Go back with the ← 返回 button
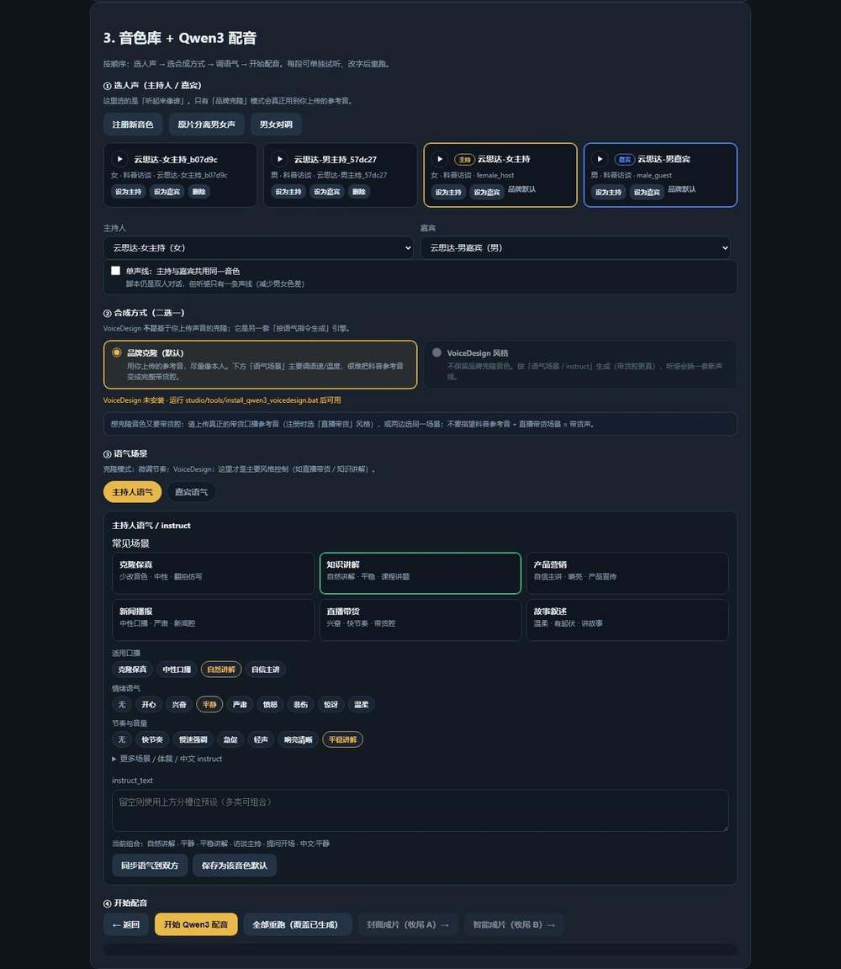This screenshot has height=969, width=841. pos(126,924)
